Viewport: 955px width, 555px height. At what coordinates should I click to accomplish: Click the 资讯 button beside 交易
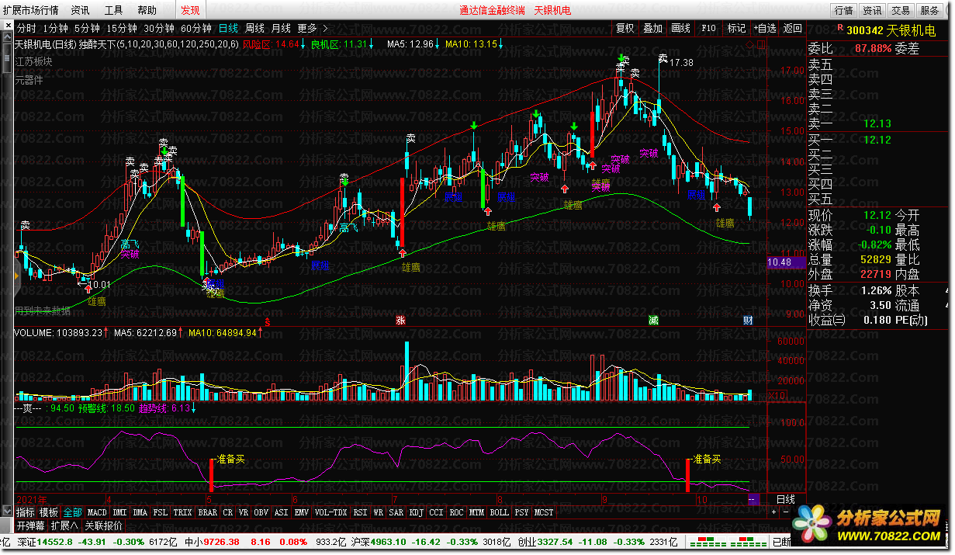[873, 10]
